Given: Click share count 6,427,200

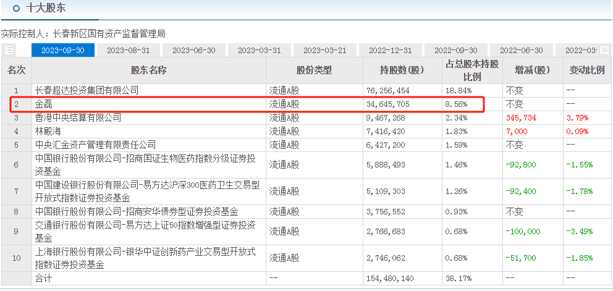Looking at the screenshot, I should coord(386,145).
